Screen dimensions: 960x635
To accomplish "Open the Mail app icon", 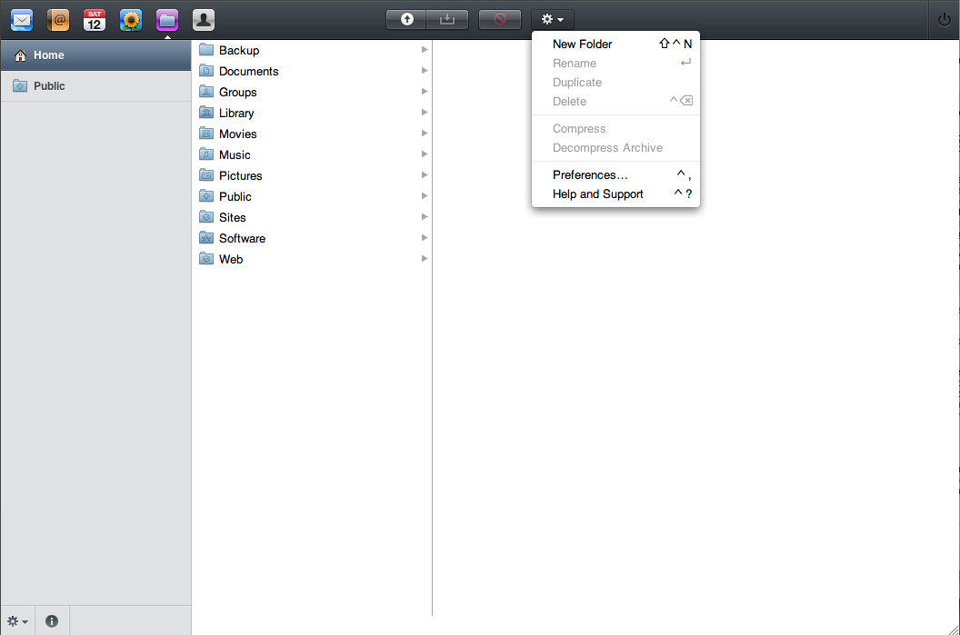I will pyautogui.click(x=22, y=20).
